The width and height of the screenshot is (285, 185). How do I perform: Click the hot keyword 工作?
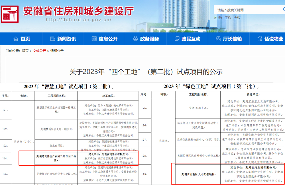pyautogui.click(x=228, y=18)
